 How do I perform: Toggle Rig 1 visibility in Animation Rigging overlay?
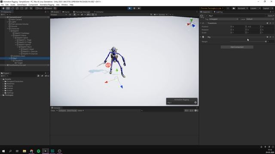[x=196, y=103]
